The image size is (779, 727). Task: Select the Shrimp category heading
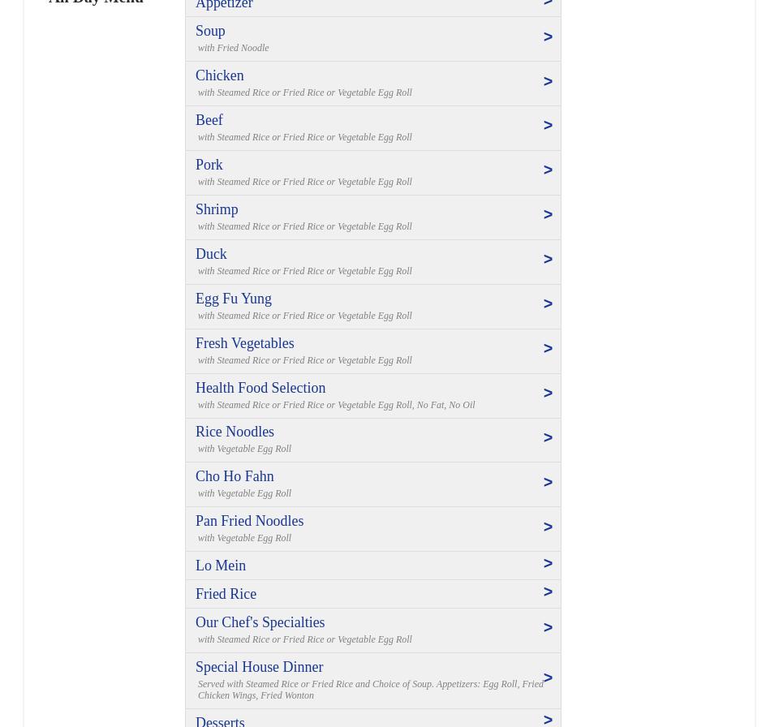(x=217, y=209)
